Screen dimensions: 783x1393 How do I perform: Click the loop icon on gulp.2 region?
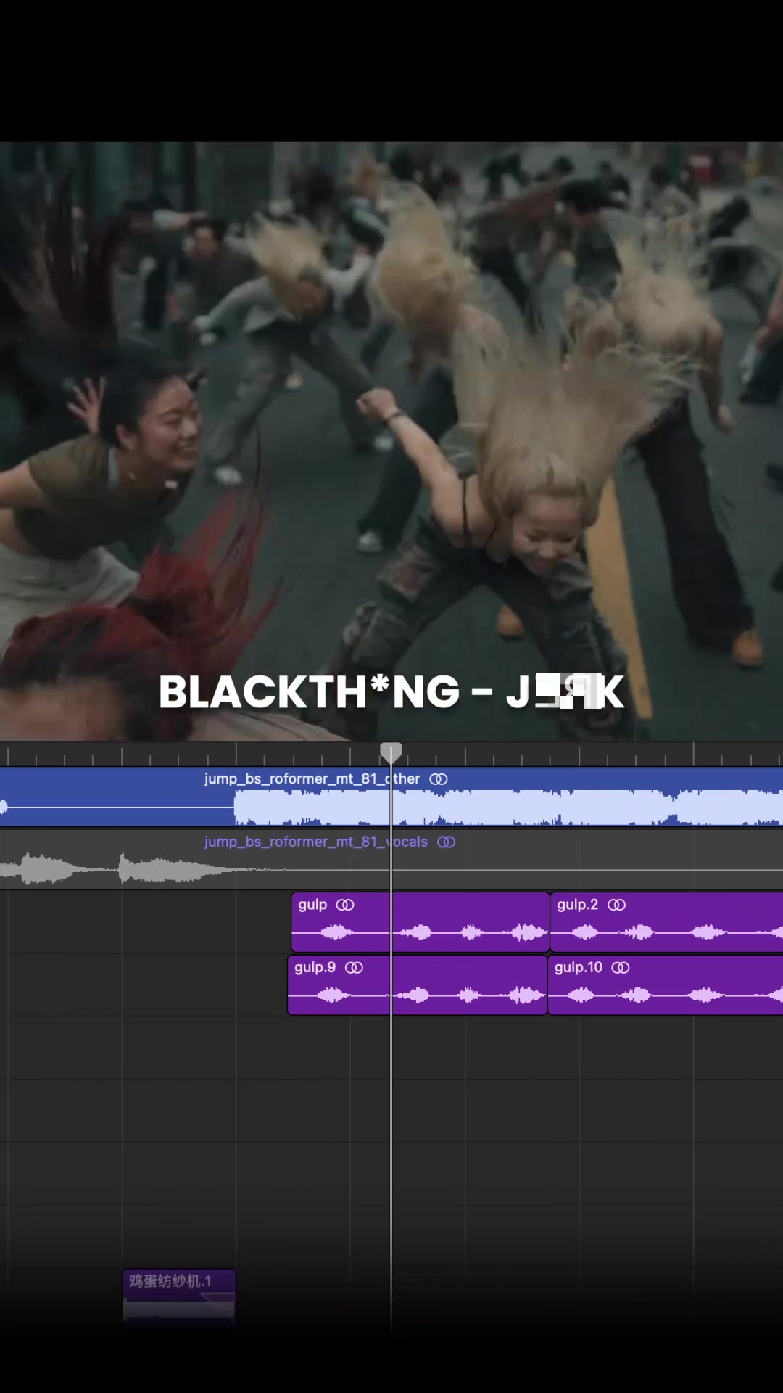pyautogui.click(x=616, y=905)
